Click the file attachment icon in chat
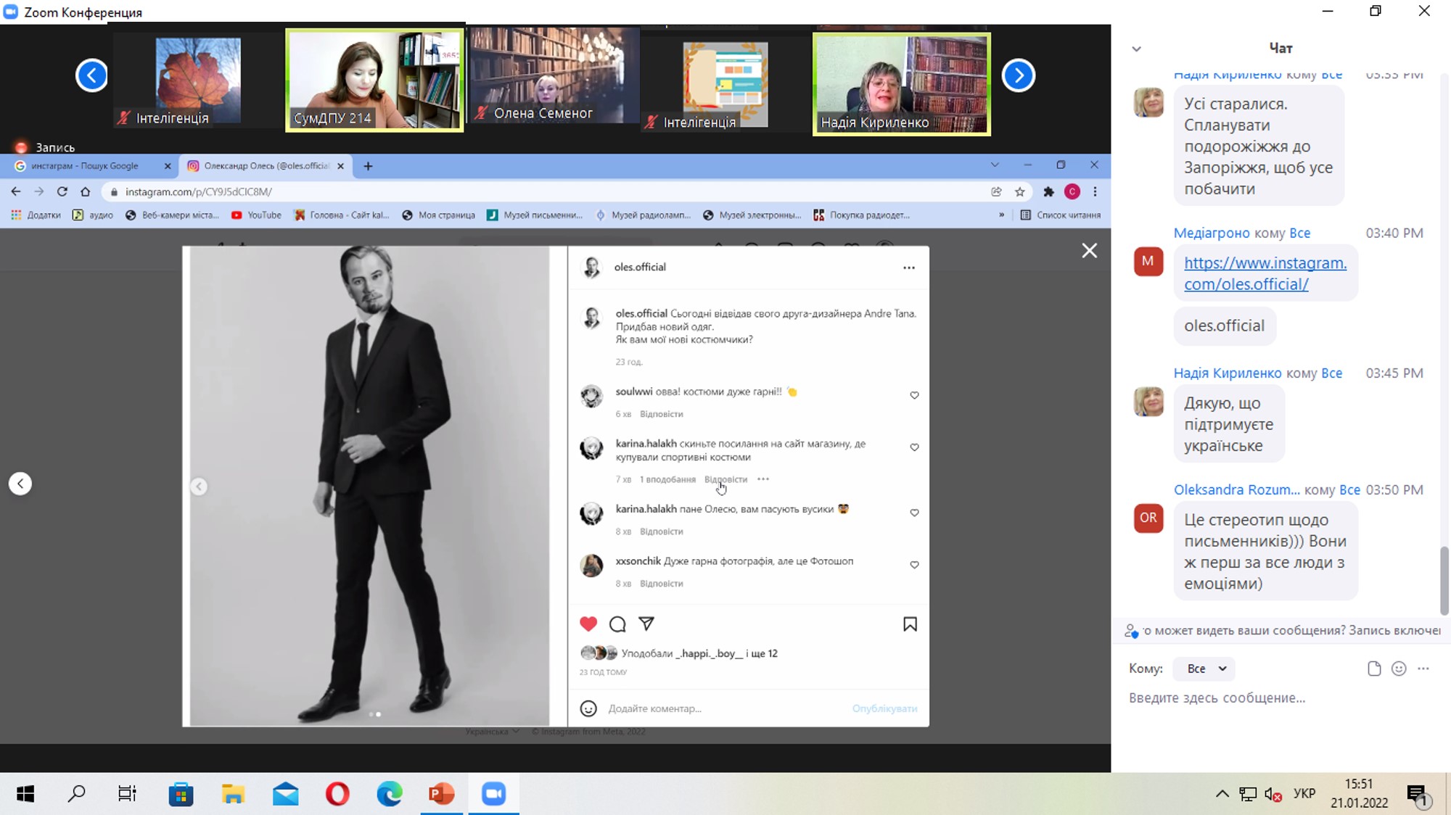This screenshot has width=1451, height=815. point(1373,669)
